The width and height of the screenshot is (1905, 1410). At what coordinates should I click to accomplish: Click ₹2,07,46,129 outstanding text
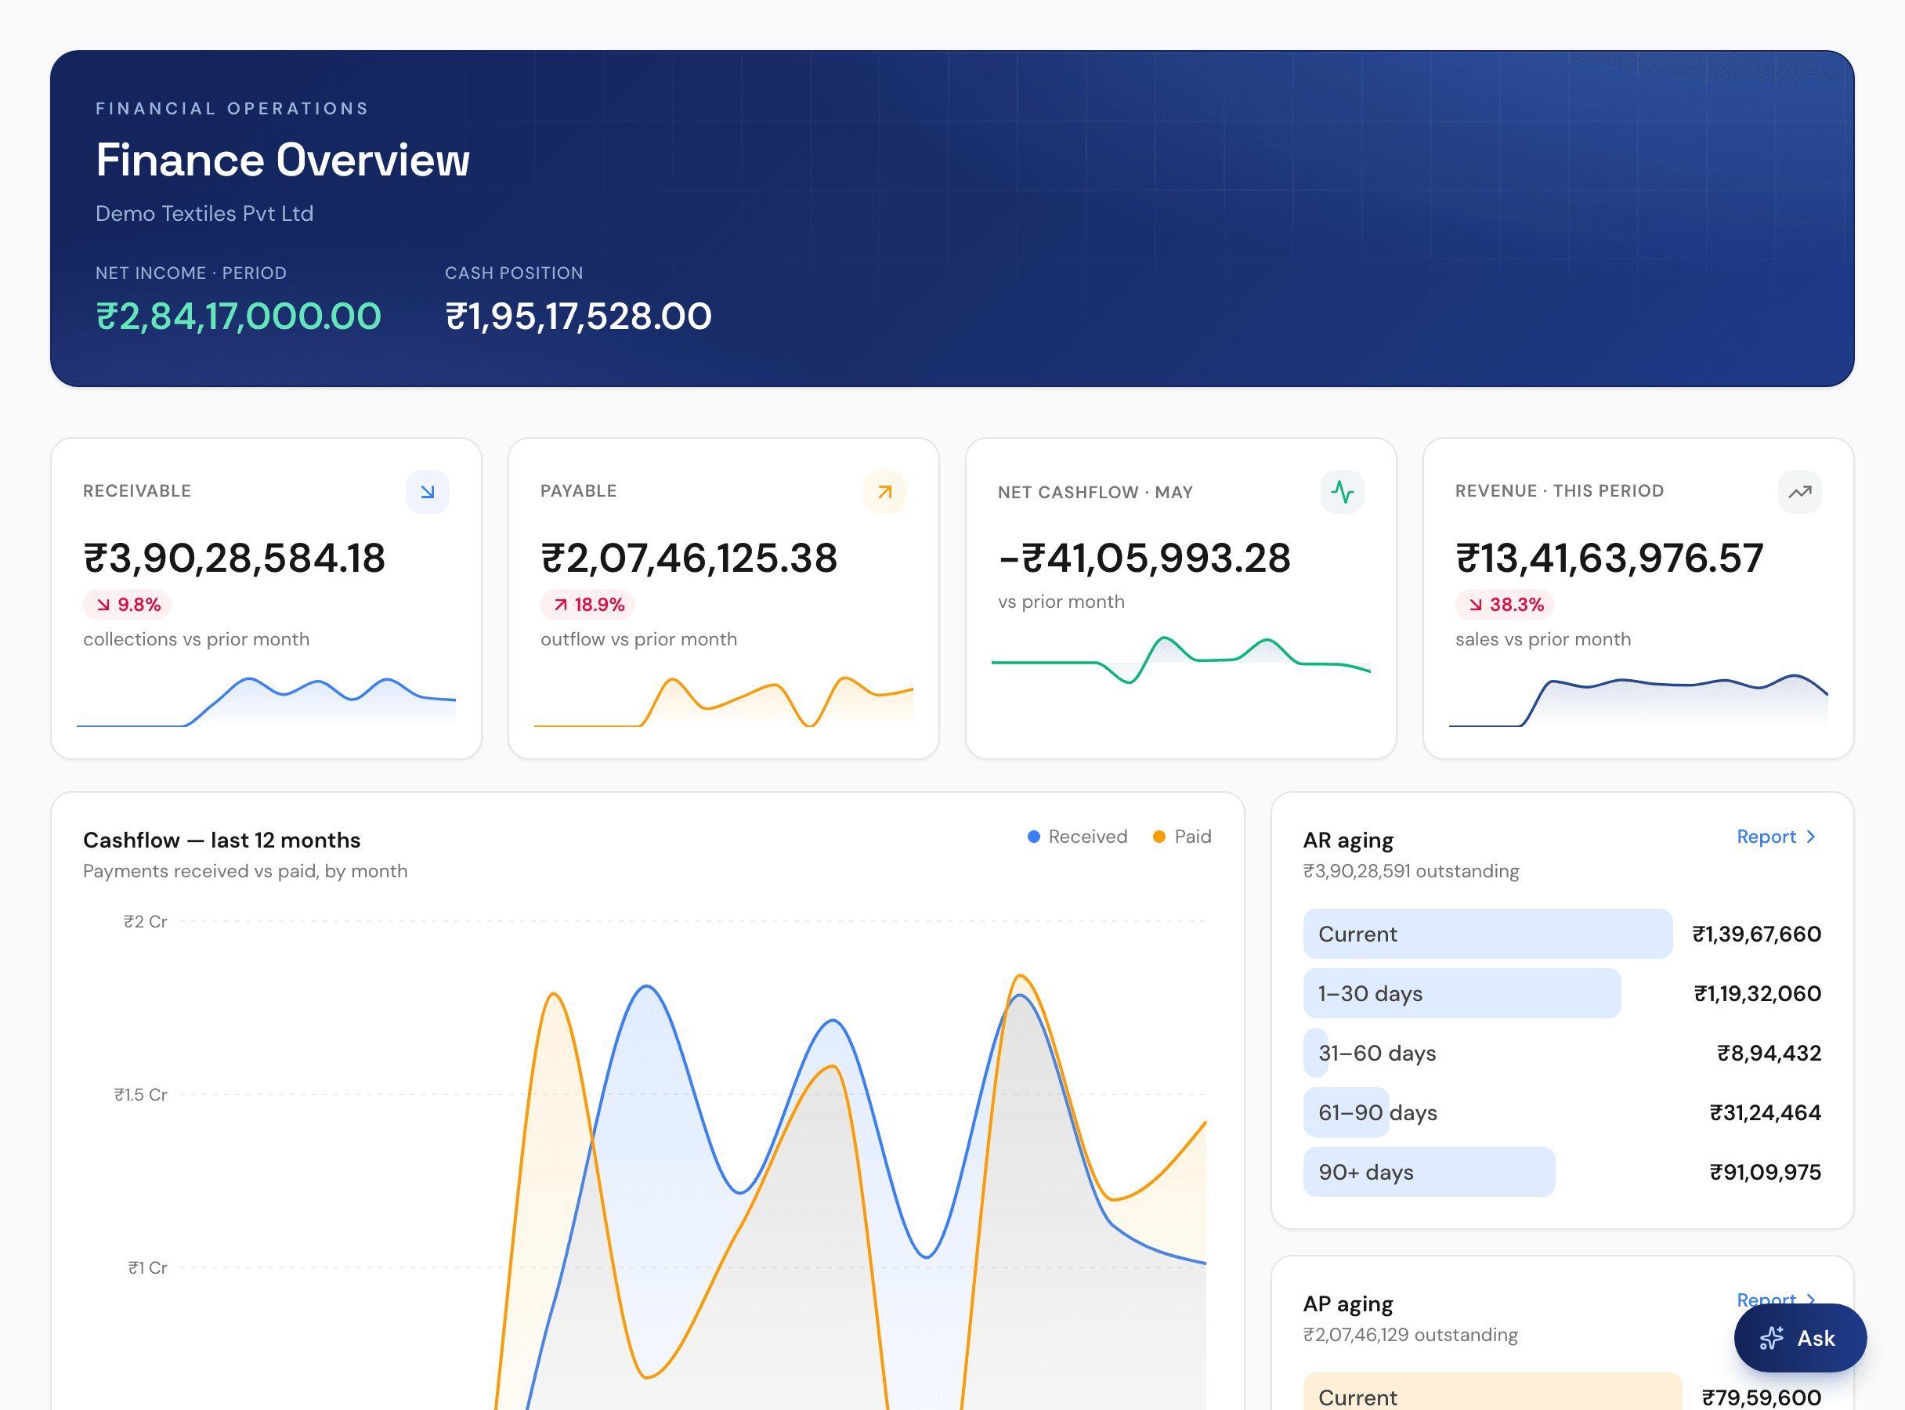click(1410, 1334)
